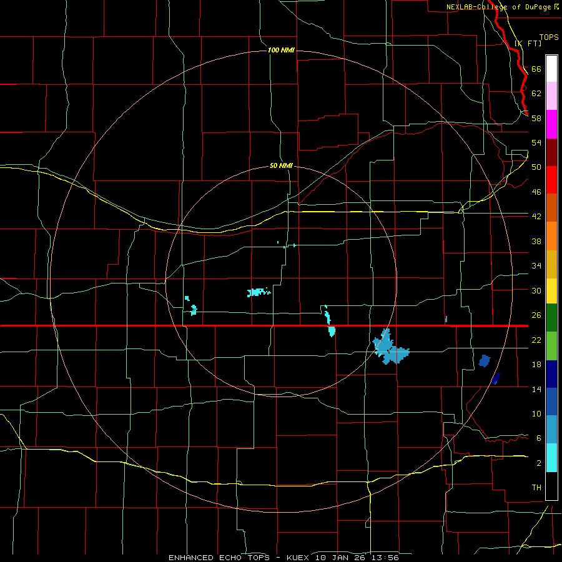The image size is (562, 562).
Task: Click the [K FT] units label
Action: [x=528, y=43]
